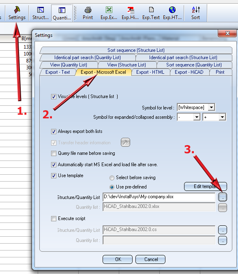The height and width of the screenshot is (274, 238).
Task: Enable Query file name before saving
Action: tap(54, 154)
